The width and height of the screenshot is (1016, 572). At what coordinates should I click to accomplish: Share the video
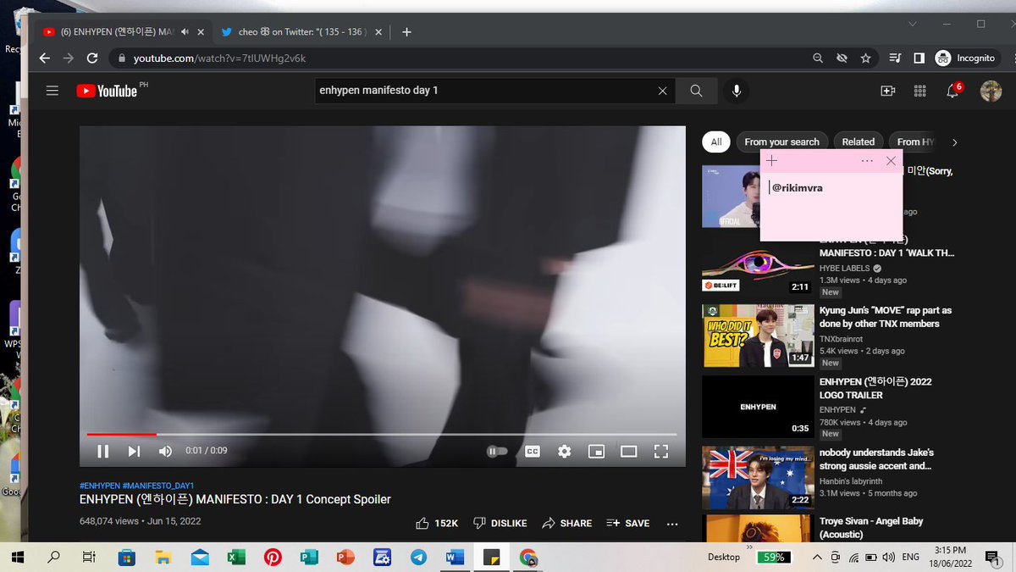tap(567, 524)
